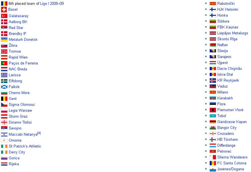251x172 pixels.
Task: Open the Slavija link
Action: (x=222, y=51)
